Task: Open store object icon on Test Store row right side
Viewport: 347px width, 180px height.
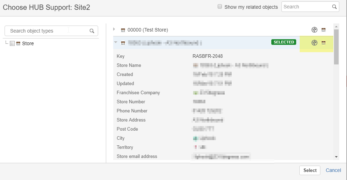Action: coord(324,30)
